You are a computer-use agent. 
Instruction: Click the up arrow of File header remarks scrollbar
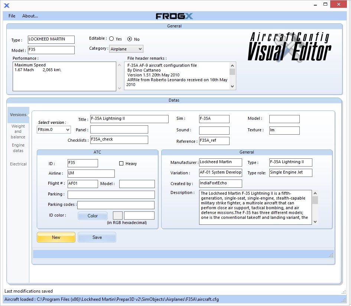point(233,66)
